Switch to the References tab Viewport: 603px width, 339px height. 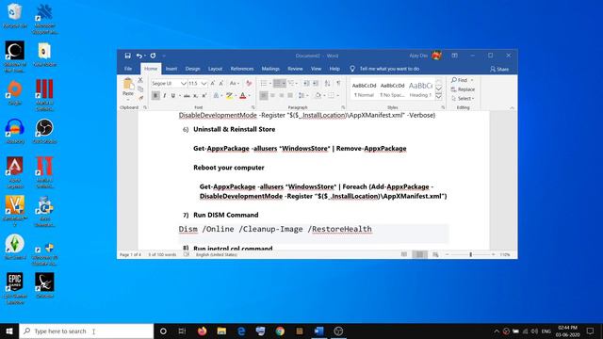242,69
